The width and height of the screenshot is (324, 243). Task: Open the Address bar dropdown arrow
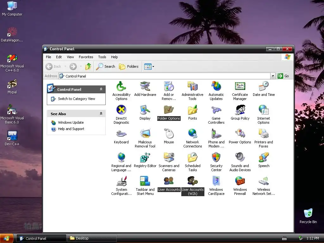273,76
